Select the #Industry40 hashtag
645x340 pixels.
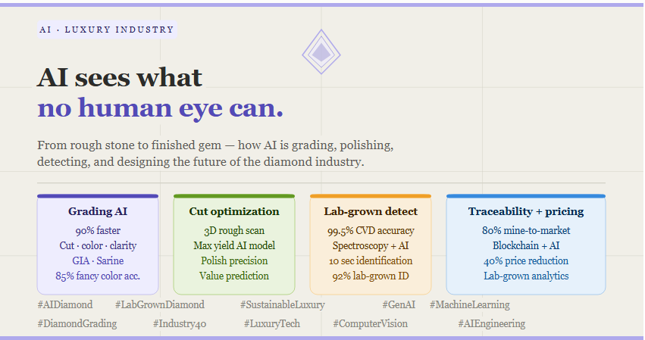point(180,323)
